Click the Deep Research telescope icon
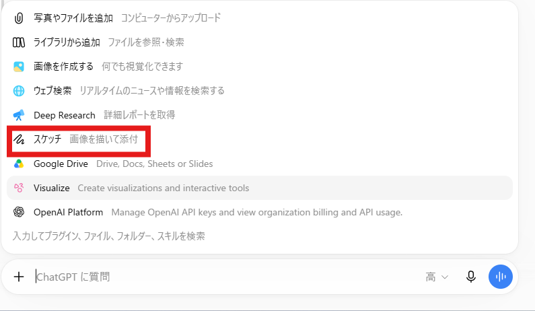 pyautogui.click(x=19, y=115)
